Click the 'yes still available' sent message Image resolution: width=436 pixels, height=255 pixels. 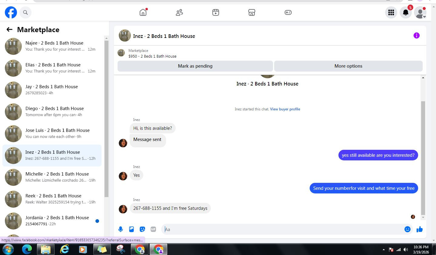click(x=378, y=155)
